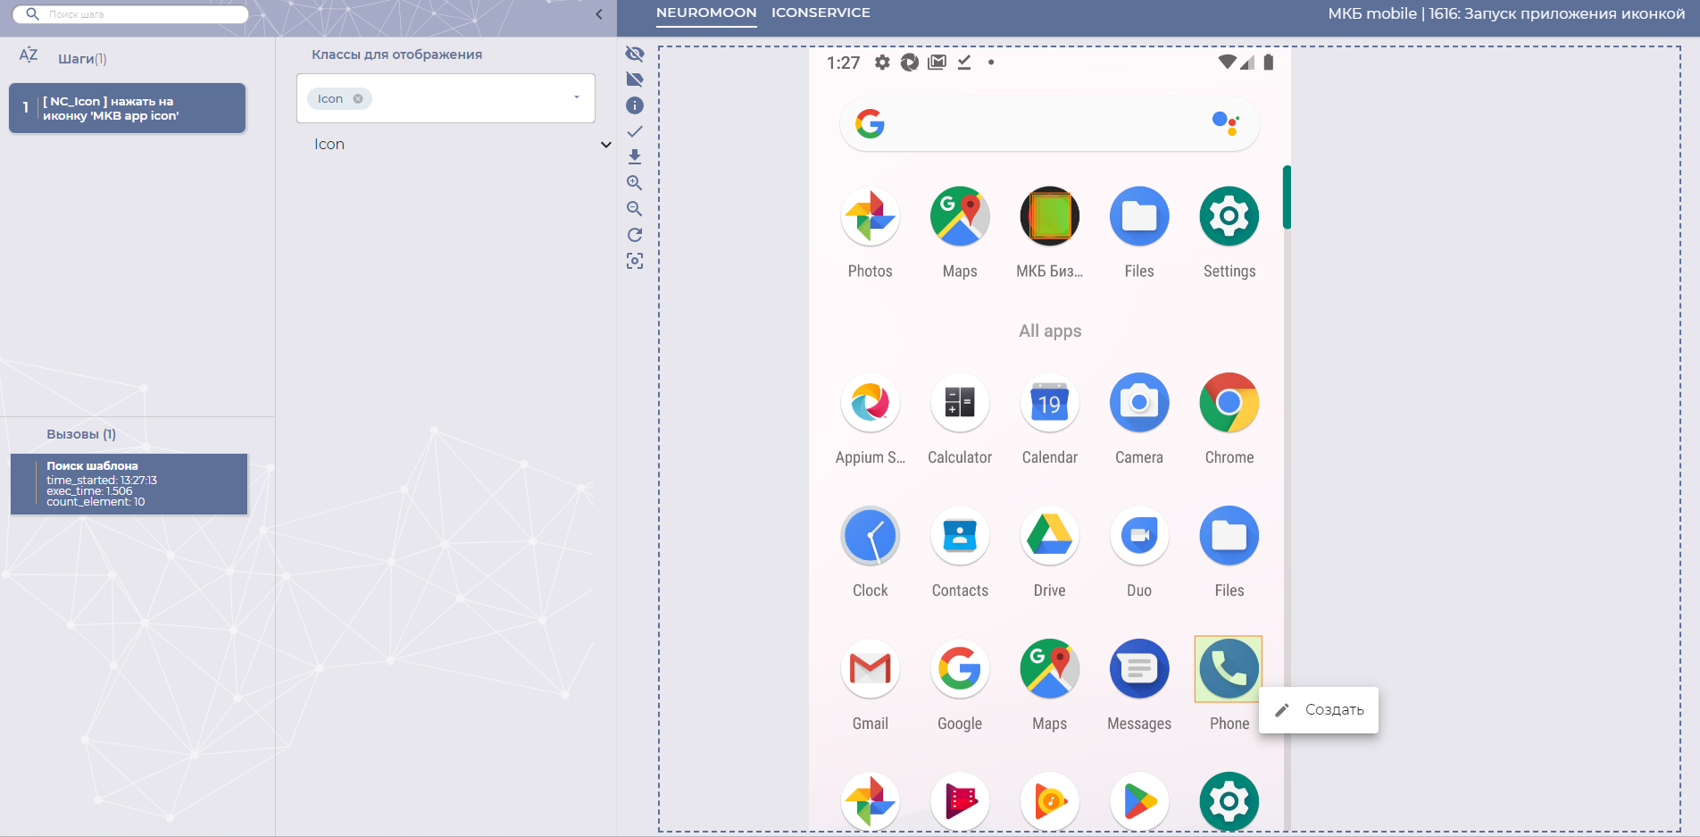Switch to NEUROMOON tab
The height and width of the screenshot is (837, 1700).
pos(706,13)
